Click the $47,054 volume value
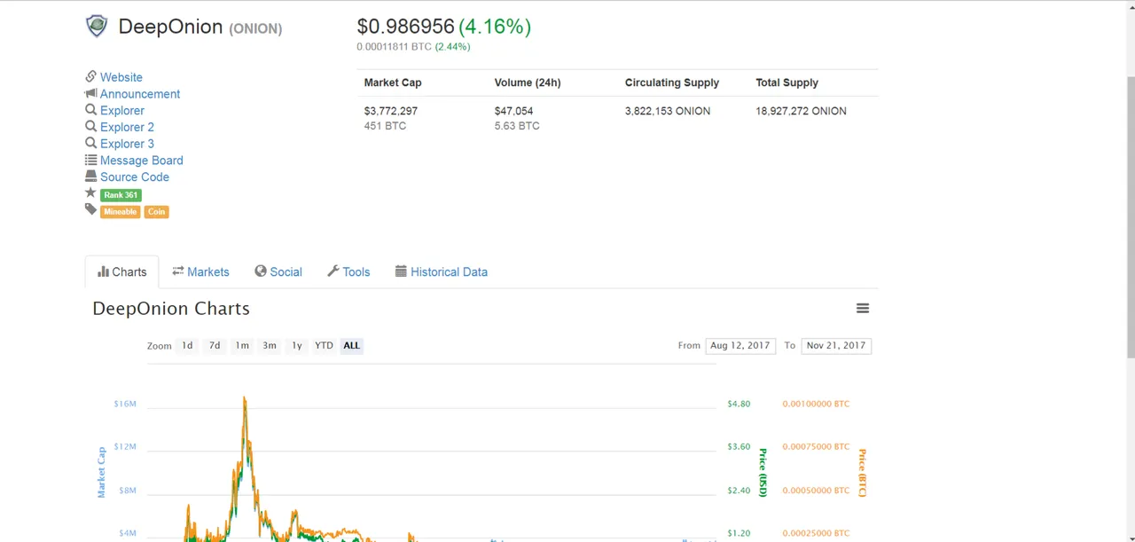The height and width of the screenshot is (542, 1135). [x=513, y=111]
